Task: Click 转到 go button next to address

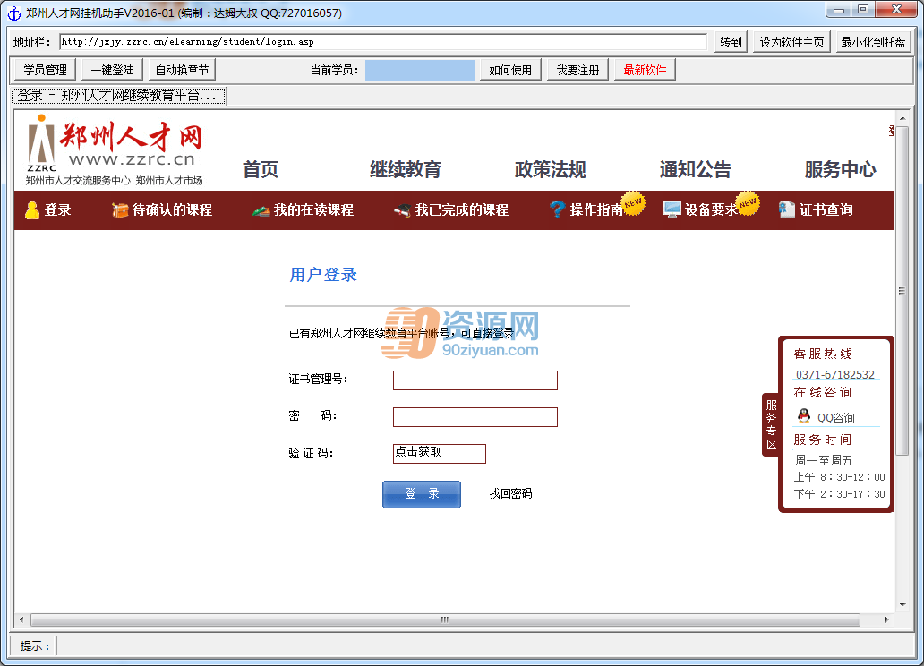Action: (731, 42)
